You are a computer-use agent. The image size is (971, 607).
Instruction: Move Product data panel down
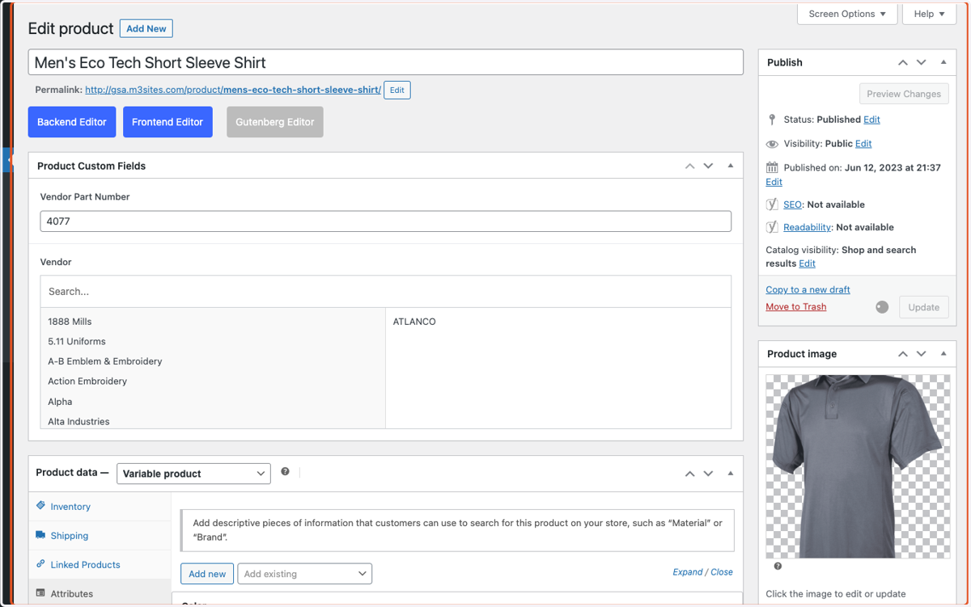708,474
